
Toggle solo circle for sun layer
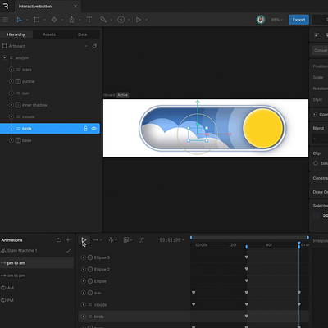tap(11, 93)
